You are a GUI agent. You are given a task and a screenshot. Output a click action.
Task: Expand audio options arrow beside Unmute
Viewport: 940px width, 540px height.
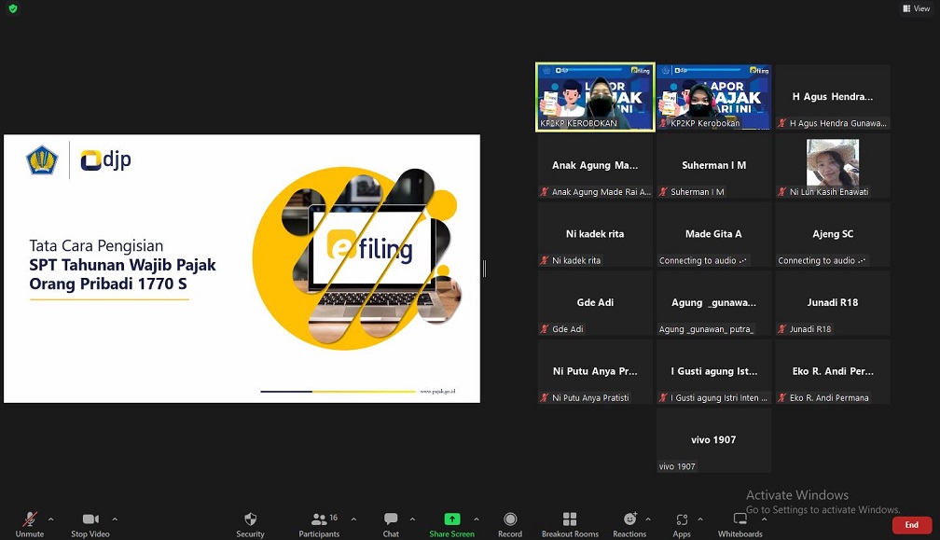[x=51, y=519]
